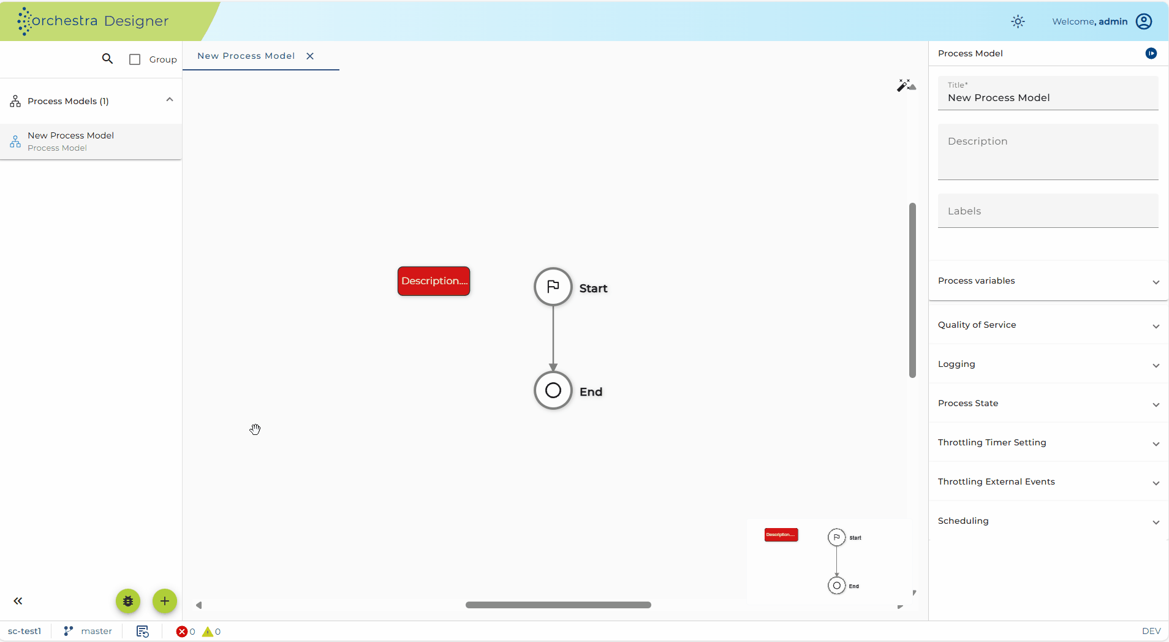
Task: Click the green bug debug button
Action: tap(128, 601)
